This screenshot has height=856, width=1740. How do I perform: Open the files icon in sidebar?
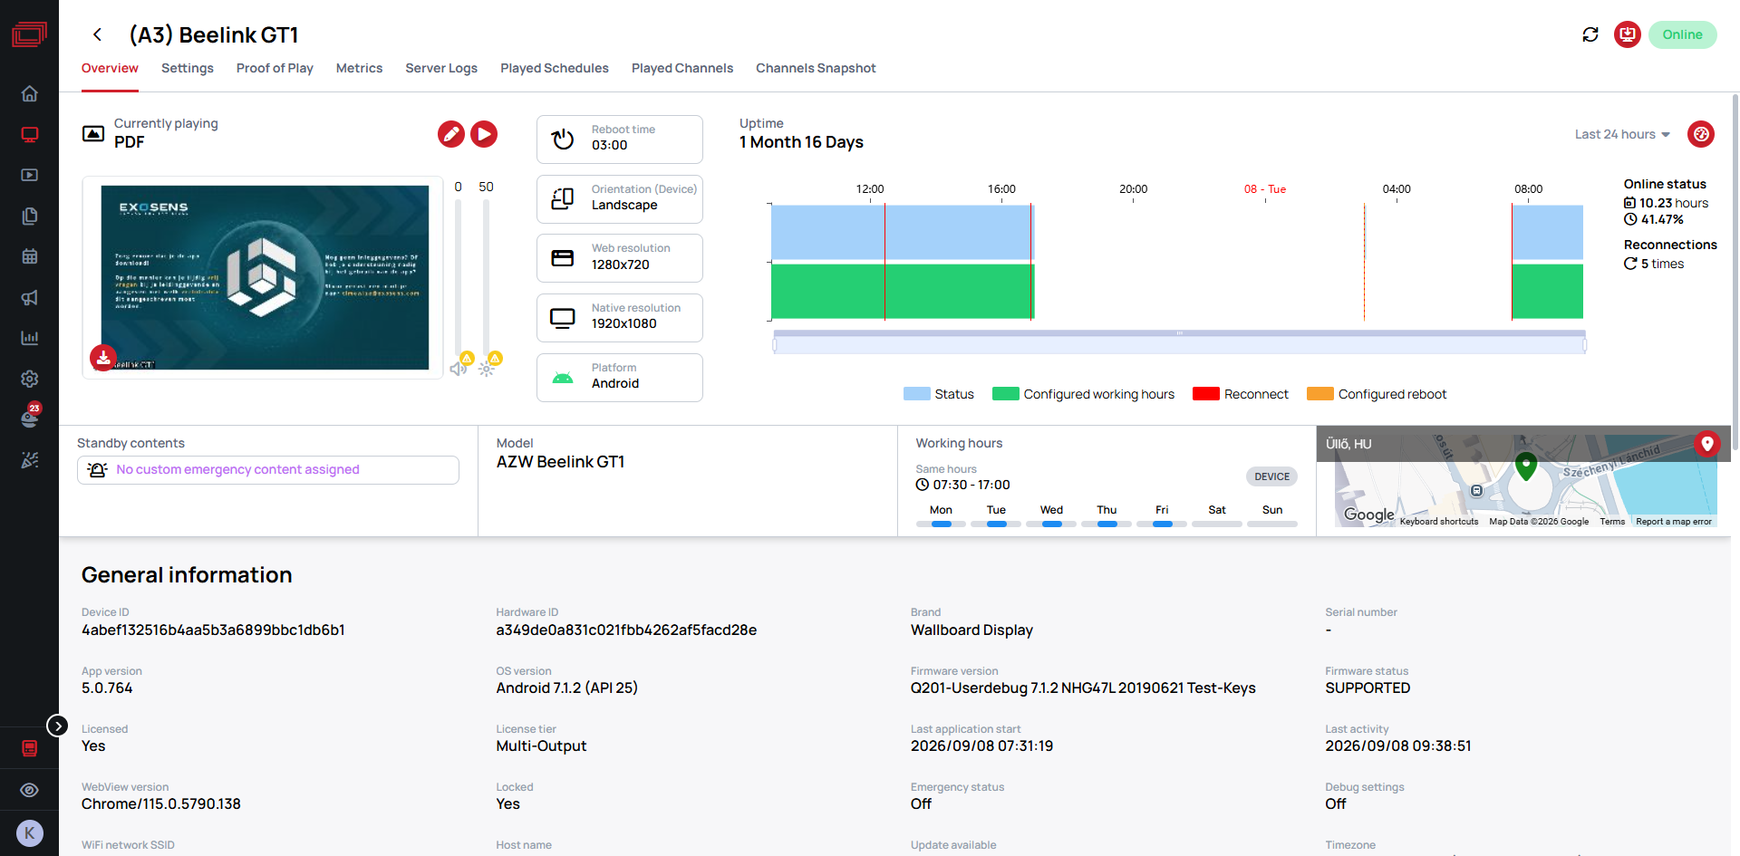click(x=30, y=216)
